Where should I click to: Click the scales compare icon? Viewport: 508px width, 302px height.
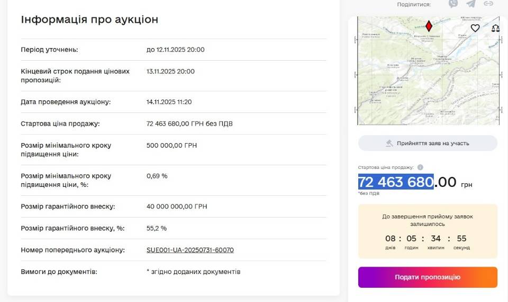click(x=495, y=28)
